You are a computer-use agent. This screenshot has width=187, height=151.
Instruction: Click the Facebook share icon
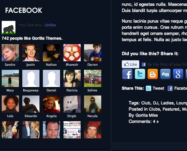click(x=127, y=74)
